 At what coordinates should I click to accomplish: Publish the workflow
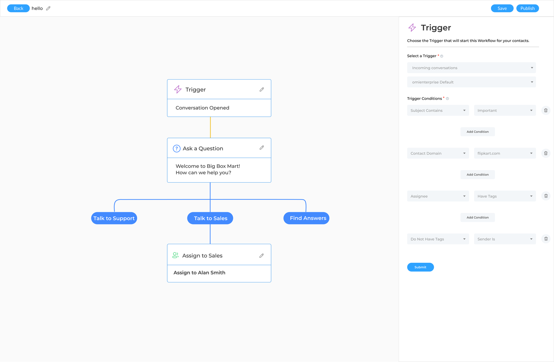(527, 8)
